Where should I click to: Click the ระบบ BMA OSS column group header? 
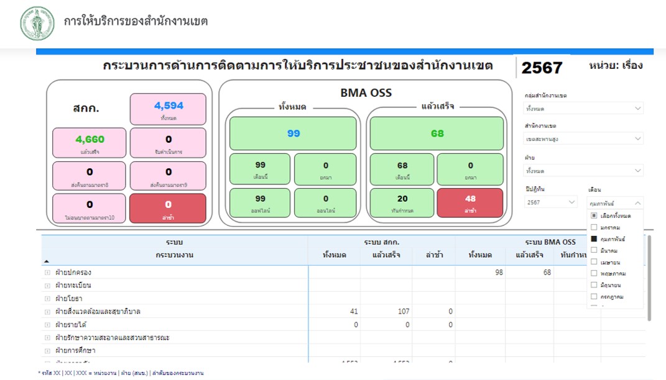coord(550,242)
